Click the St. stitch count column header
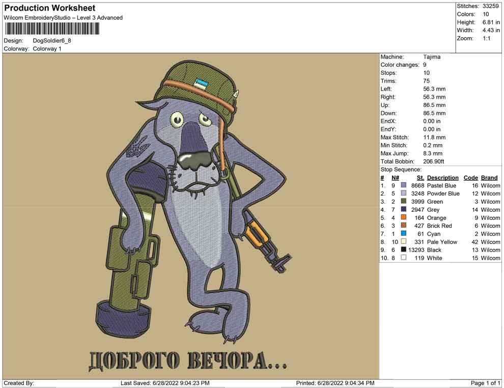Image resolution: width=504 pixels, height=388 pixels. (x=420, y=178)
